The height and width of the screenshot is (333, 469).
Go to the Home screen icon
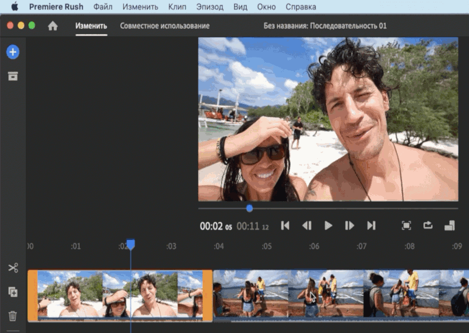[x=53, y=26]
